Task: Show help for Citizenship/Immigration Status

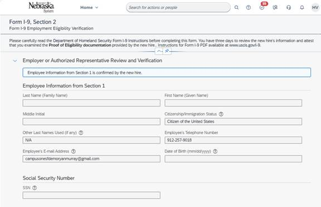Action: pos(221,114)
